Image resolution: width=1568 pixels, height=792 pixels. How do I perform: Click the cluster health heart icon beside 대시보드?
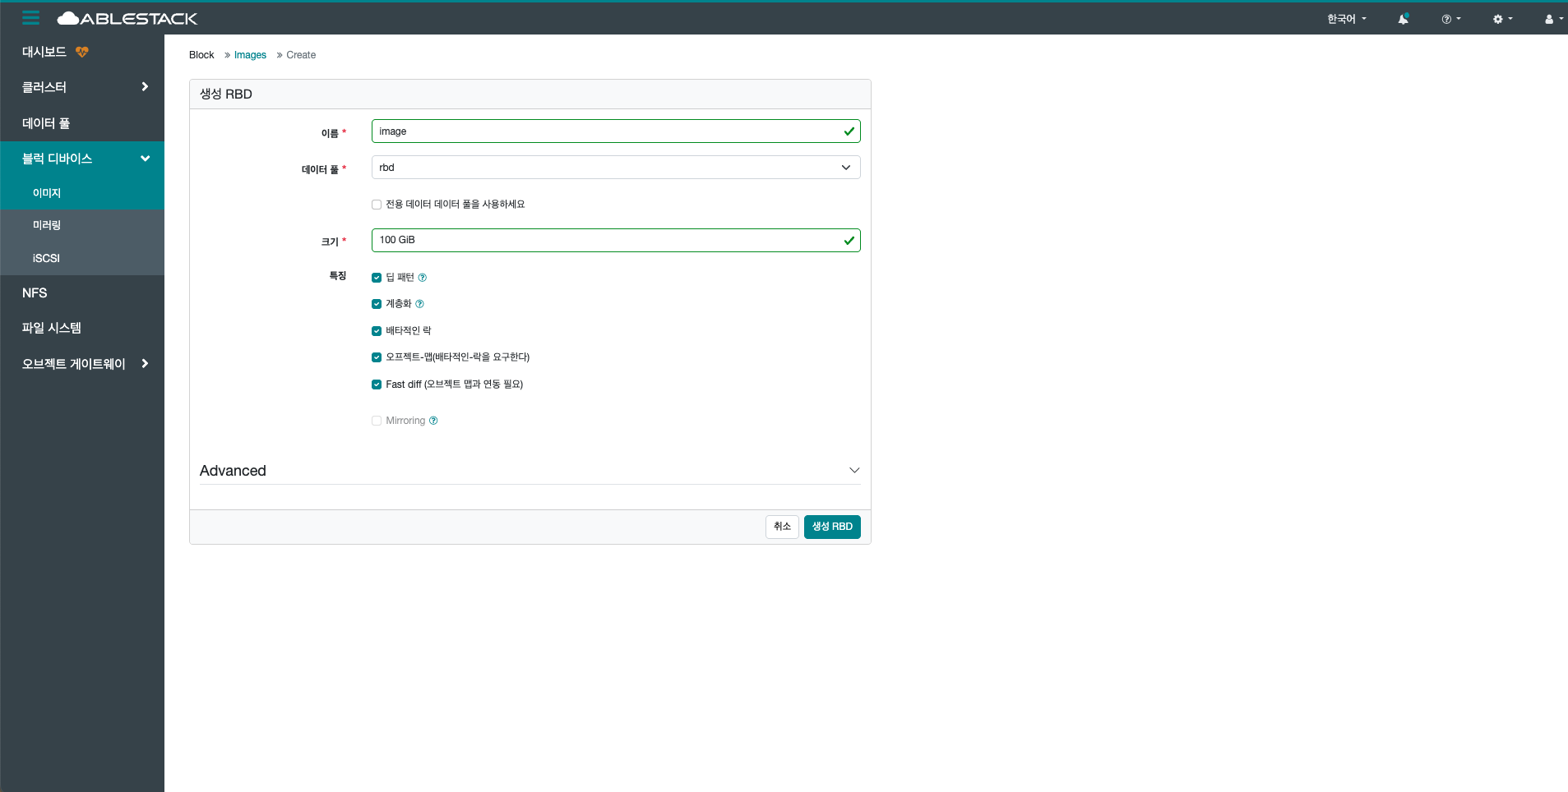point(81,51)
